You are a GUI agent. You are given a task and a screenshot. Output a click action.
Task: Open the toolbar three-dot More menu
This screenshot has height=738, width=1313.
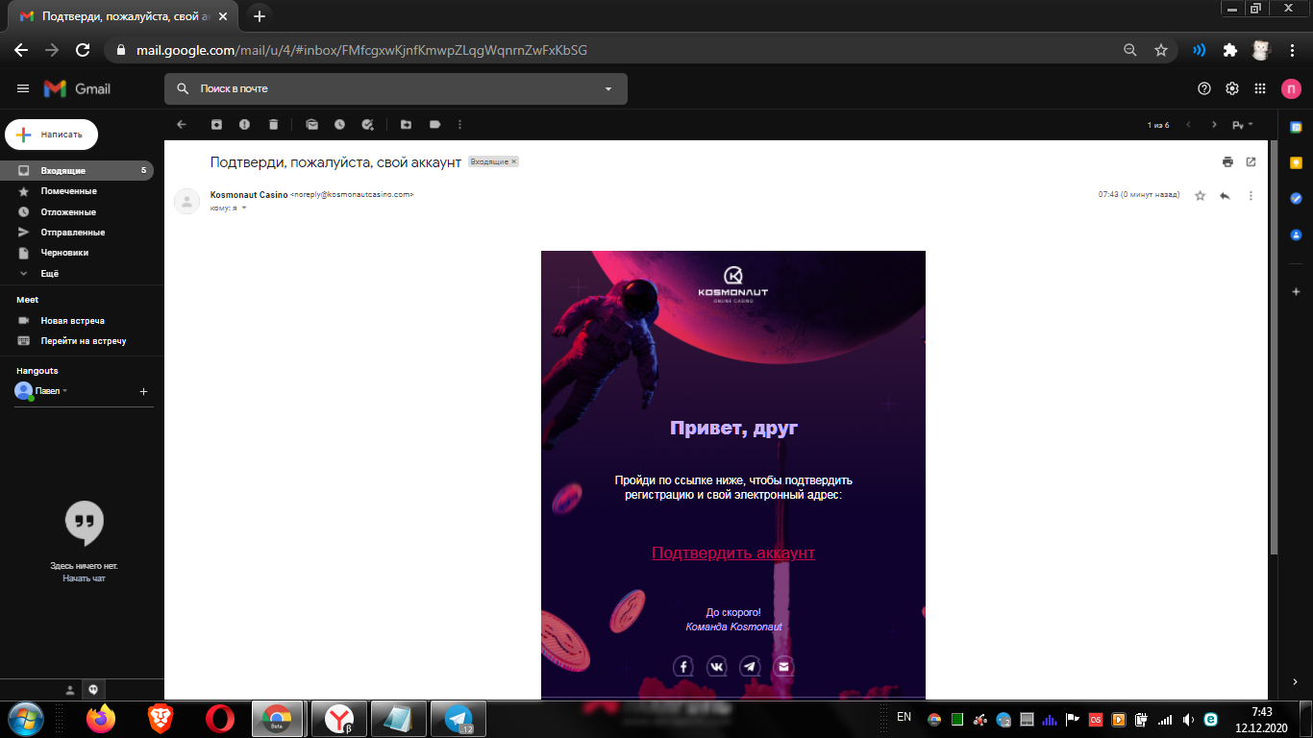pos(459,124)
